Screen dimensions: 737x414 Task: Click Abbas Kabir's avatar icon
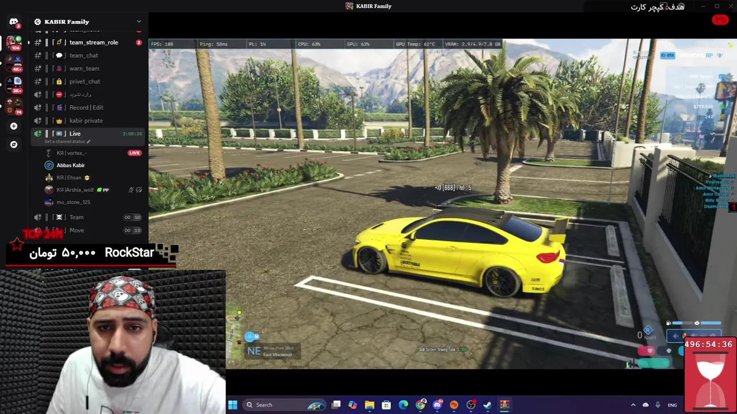(x=49, y=166)
